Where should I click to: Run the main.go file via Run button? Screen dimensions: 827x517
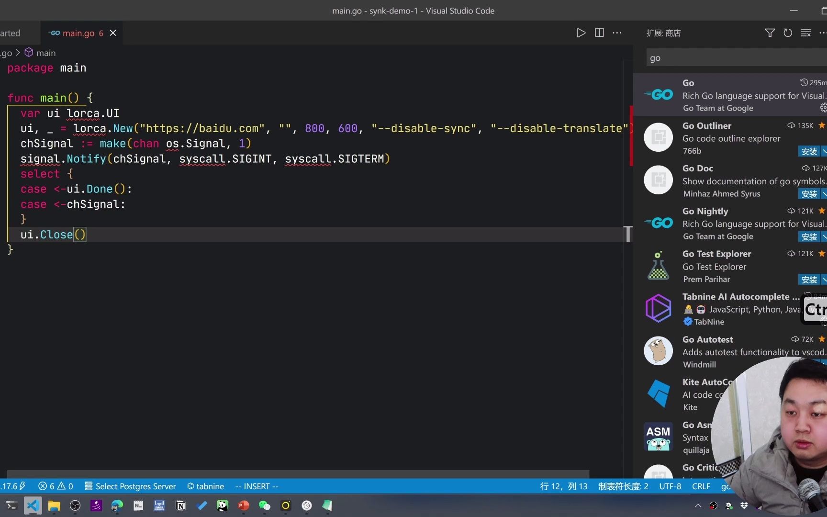(581, 33)
